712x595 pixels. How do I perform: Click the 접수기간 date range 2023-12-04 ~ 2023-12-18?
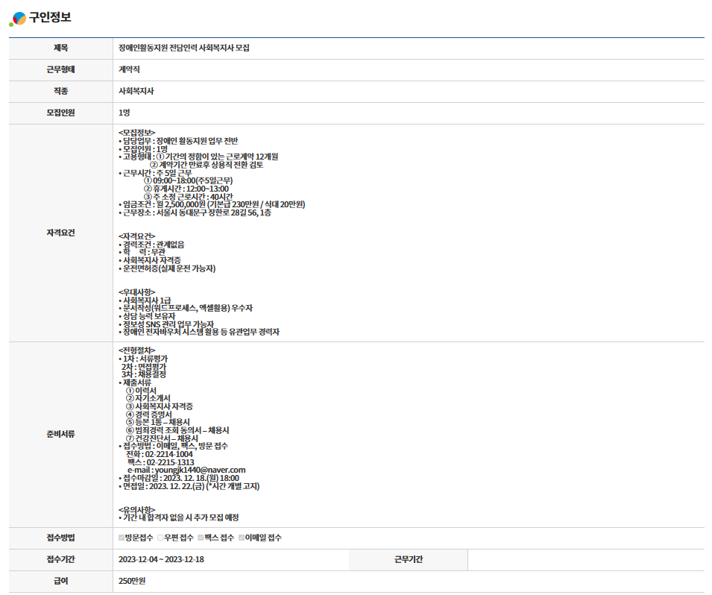[161, 560]
